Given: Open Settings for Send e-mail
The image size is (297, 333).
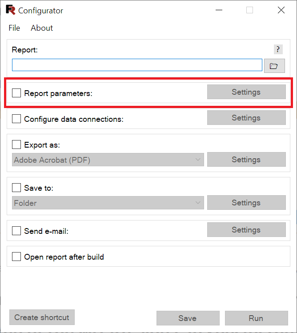Looking at the screenshot, I should pyautogui.click(x=246, y=230).
